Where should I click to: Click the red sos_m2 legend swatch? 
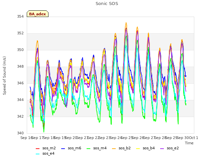tap(37, 149)
